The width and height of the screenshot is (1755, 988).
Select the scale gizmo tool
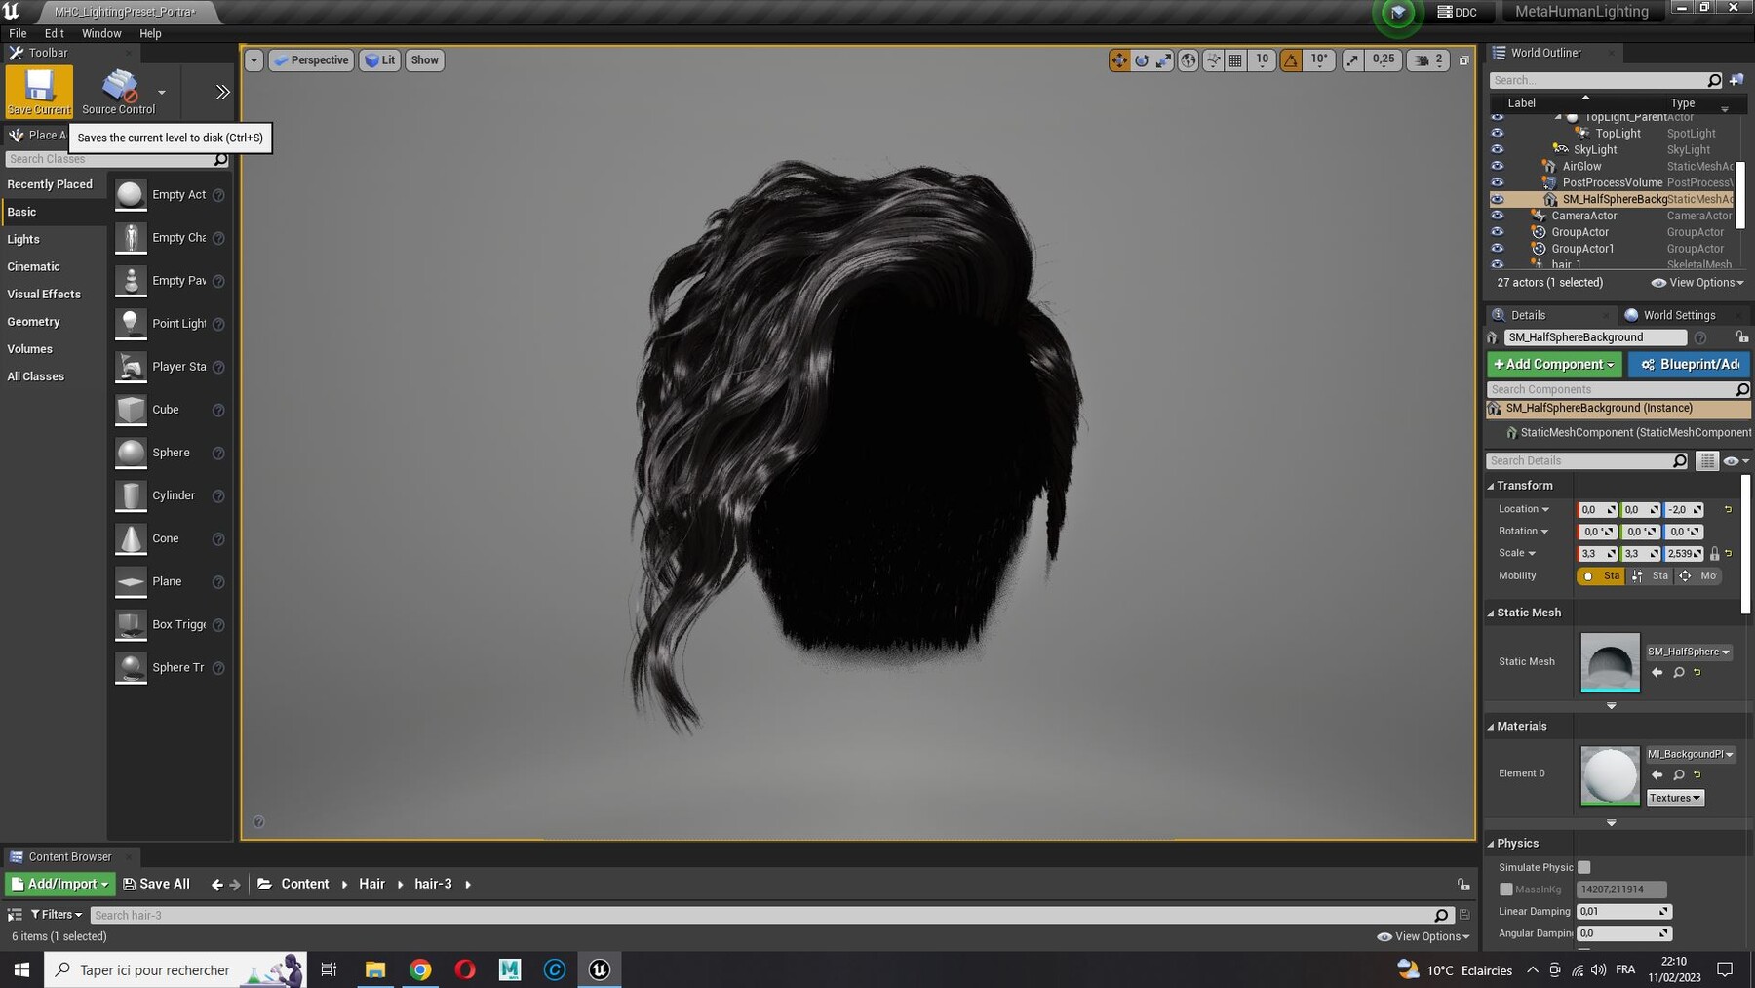1164,60
